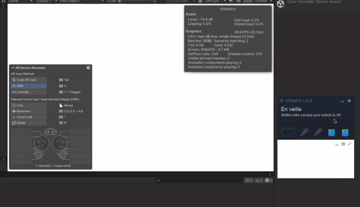Viewport: 360px width, 207px height.
Task: Click the mouse icon beside Mouse
Action: pos(61,105)
